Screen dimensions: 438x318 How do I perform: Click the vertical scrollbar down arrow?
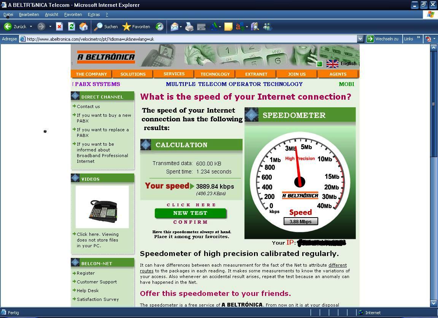point(433,303)
